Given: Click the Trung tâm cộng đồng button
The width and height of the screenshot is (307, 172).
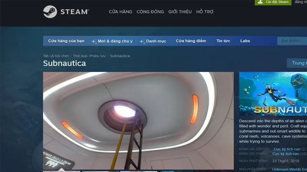Looking at the screenshot, I should (297, 63).
